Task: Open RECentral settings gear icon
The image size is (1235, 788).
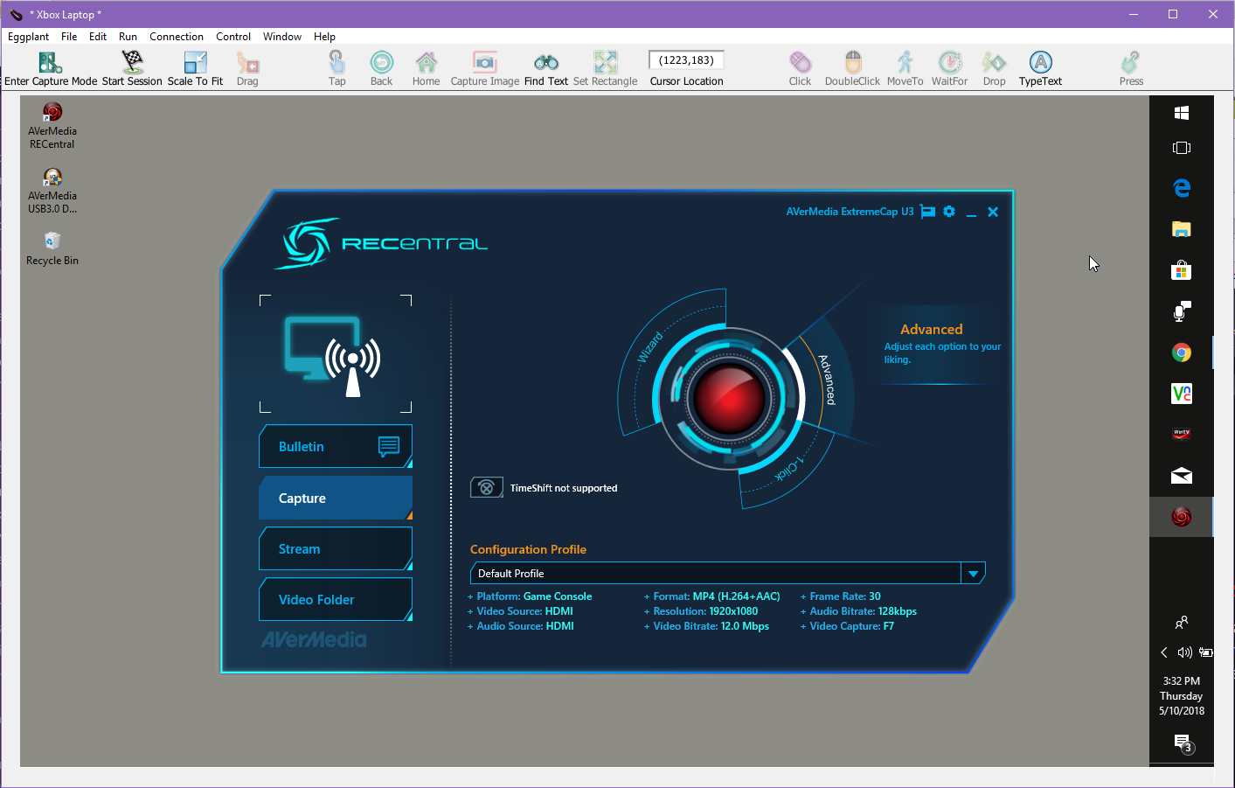Action: [949, 212]
